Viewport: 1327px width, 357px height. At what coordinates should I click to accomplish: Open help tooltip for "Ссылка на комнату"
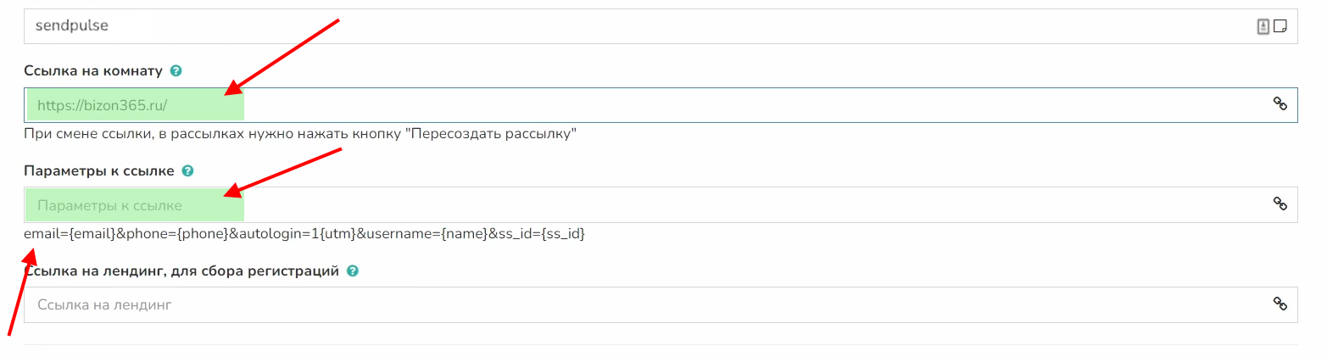pyautogui.click(x=176, y=71)
